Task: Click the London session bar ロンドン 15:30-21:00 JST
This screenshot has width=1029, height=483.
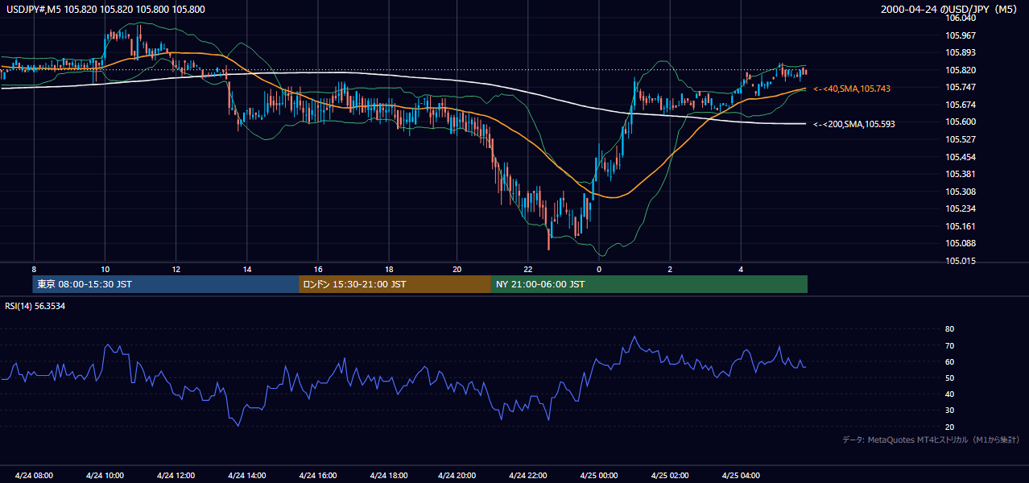Action: coord(395,284)
